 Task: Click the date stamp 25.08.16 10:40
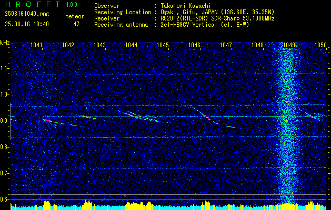(x=27, y=24)
